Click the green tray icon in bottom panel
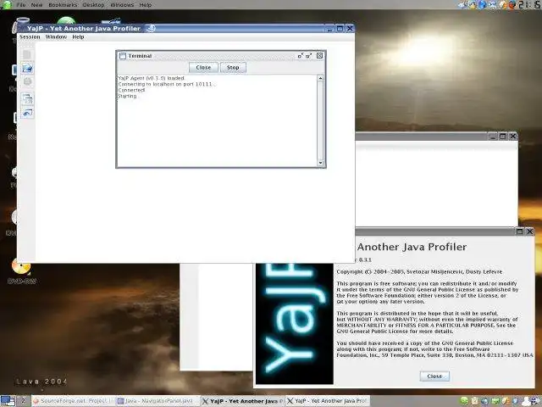The width and height of the screenshot is (542, 407). pyautogui.click(x=464, y=401)
